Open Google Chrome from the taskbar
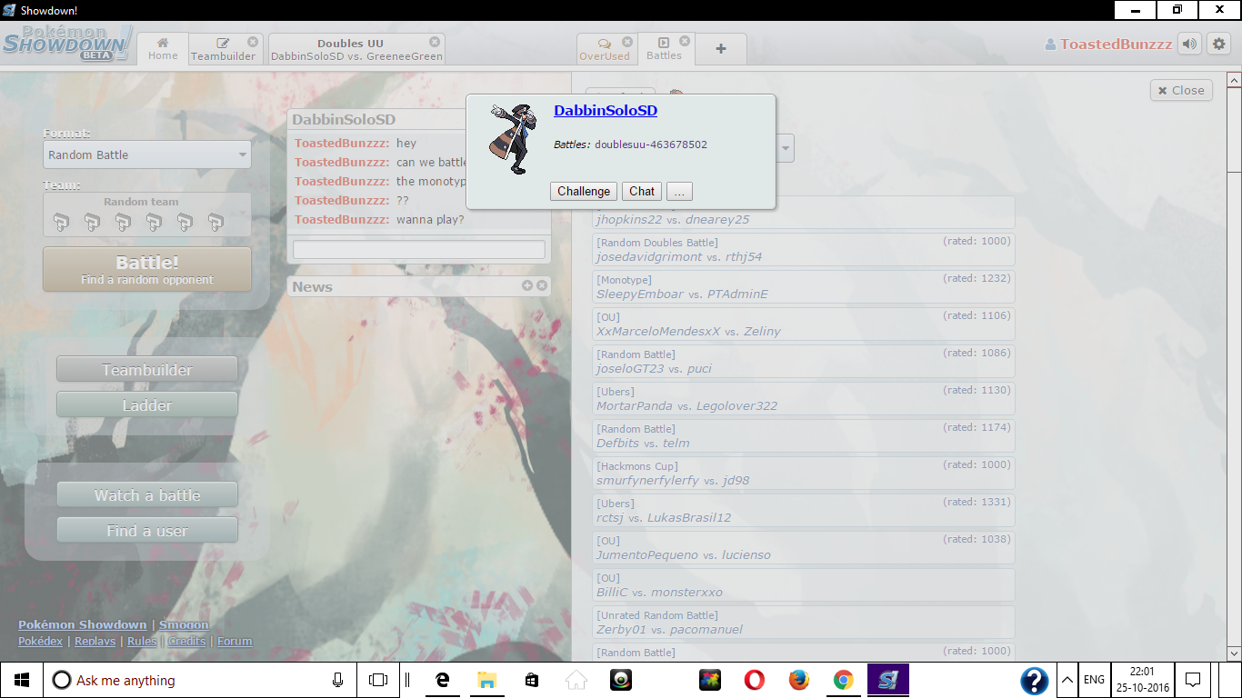 843,680
